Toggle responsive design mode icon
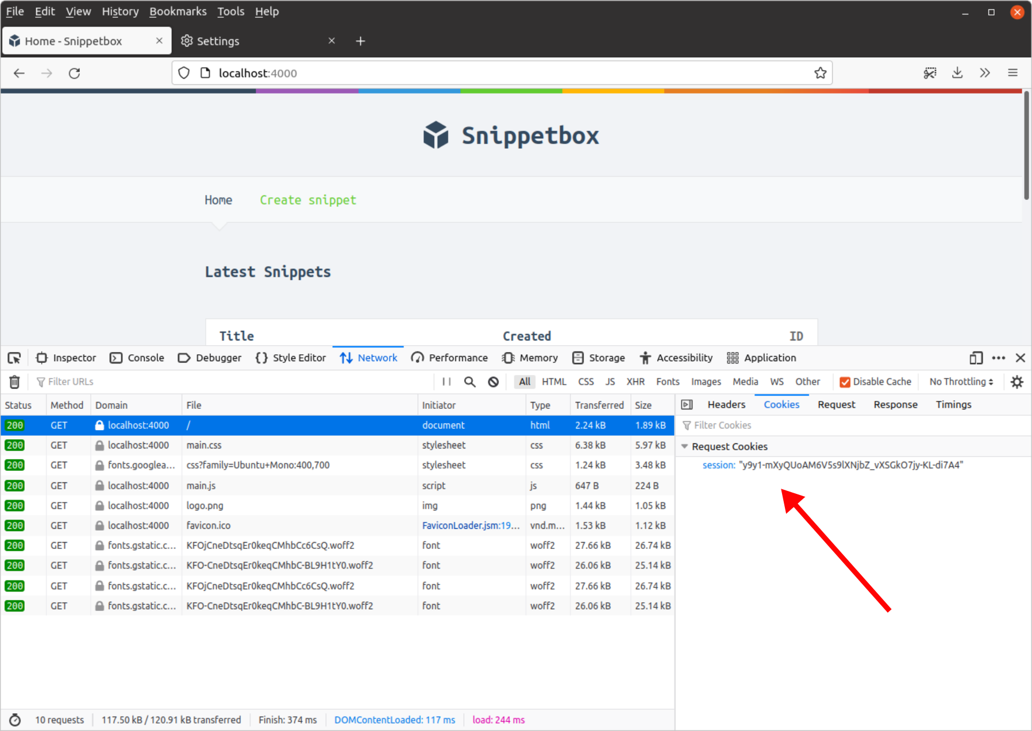1032x731 pixels. click(x=975, y=358)
